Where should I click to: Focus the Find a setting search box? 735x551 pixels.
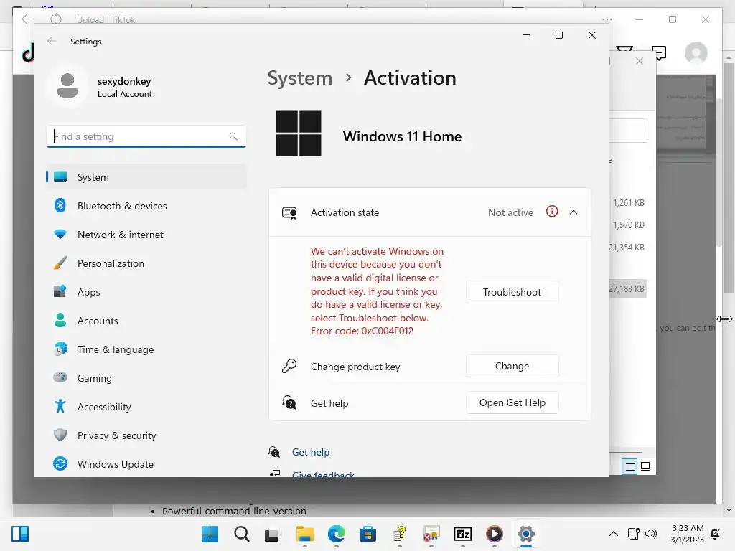click(146, 136)
